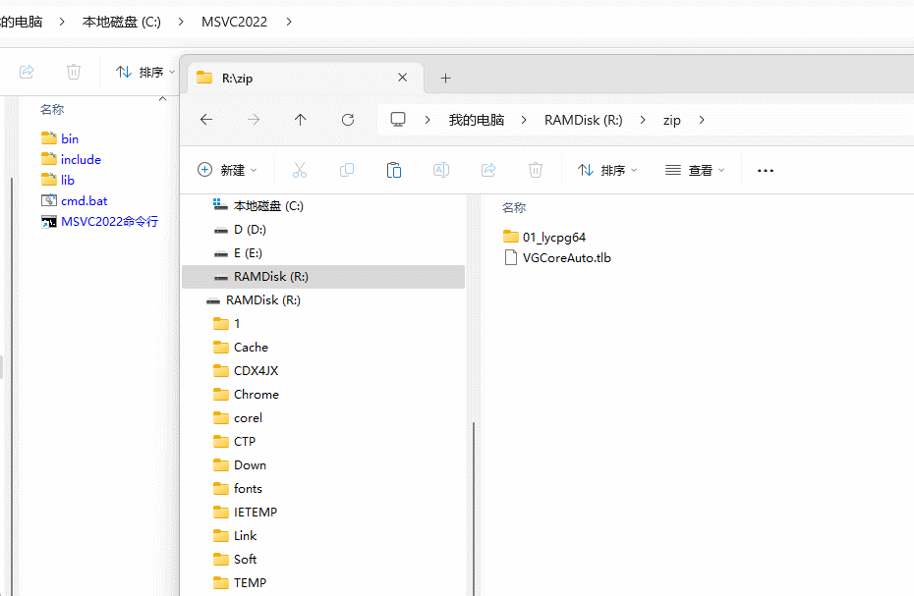Click zip breadcrumb in address bar
The image size is (914, 596).
point(672,120)
